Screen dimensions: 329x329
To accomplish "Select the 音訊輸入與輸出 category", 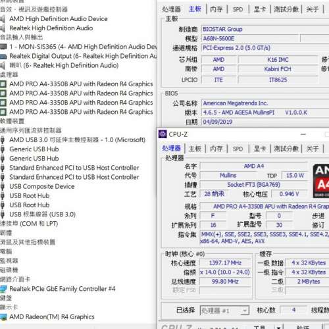I will pyautogui.click(x=22, y=38).
